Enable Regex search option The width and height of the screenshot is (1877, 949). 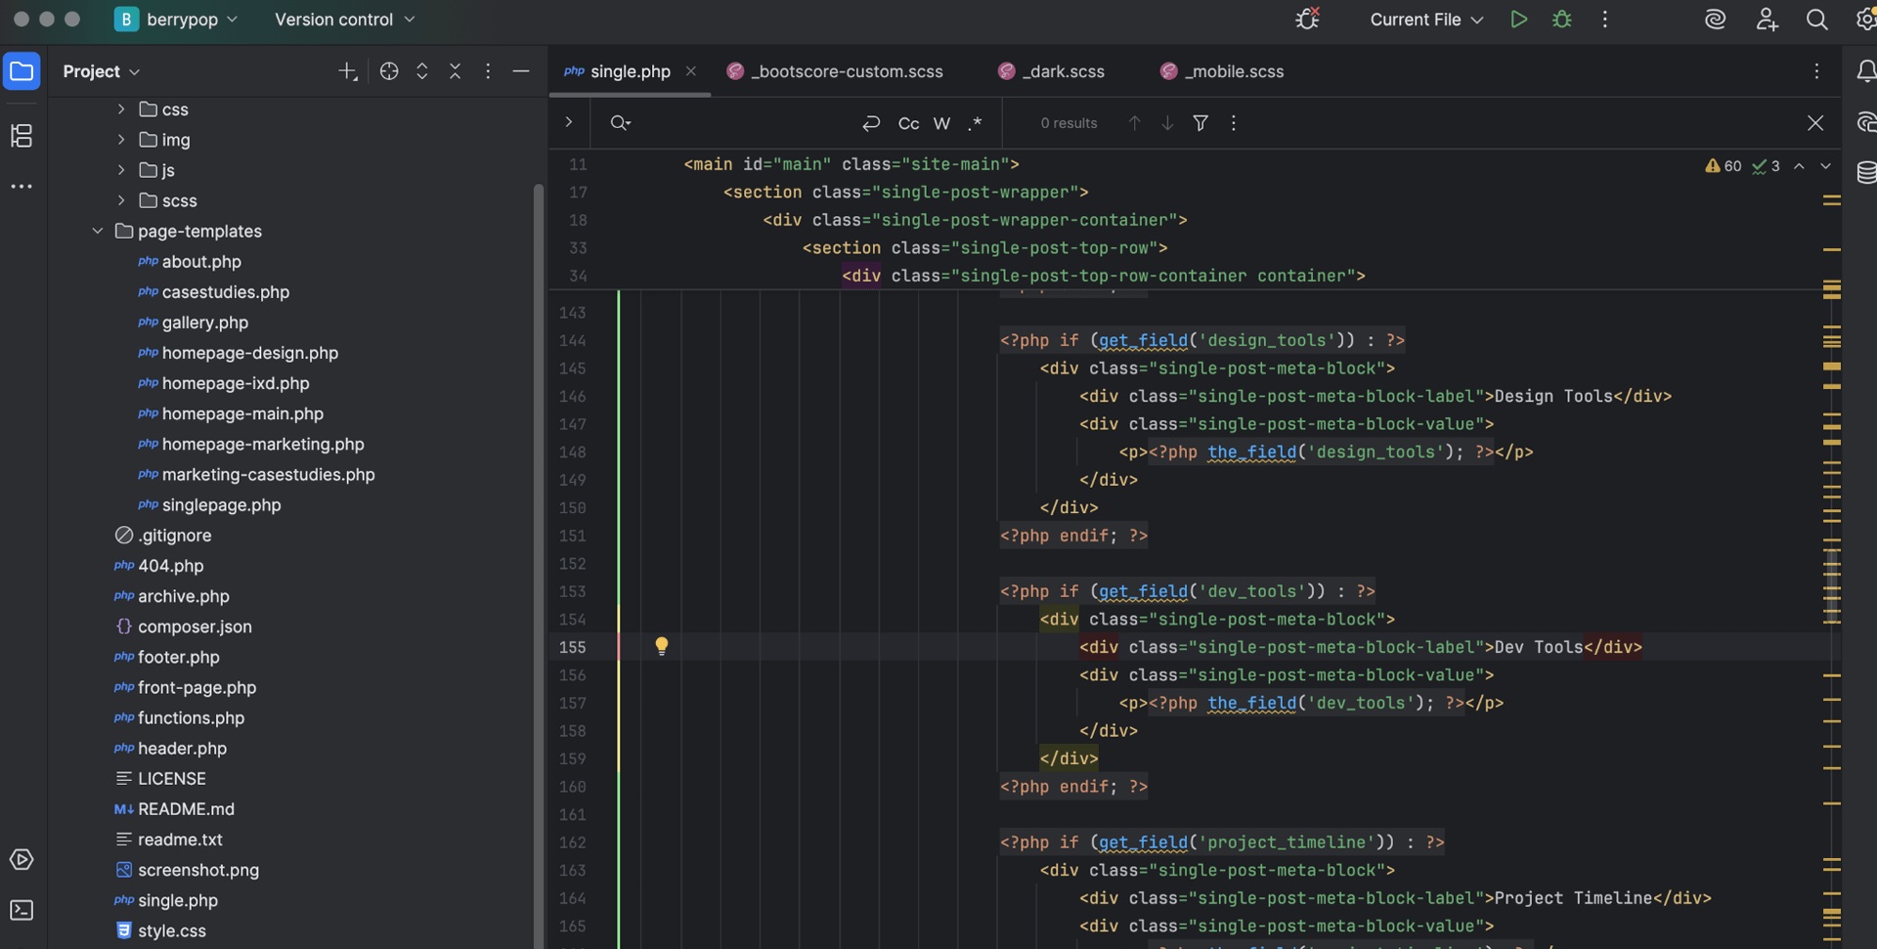[975, 123]
